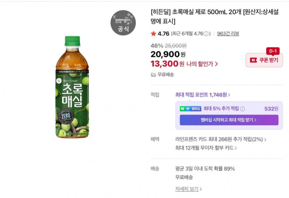The image size is (289, 198).
Task: Click 멤버십 시작하고 최대 적립 받기 button
Action: tap(229, 120)
